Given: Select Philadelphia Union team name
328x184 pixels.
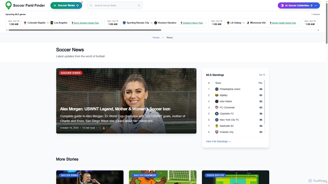Looking at the screenshot, I should coord(230,89).
